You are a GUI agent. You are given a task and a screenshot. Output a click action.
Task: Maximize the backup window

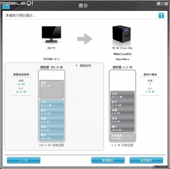[162, 4]
